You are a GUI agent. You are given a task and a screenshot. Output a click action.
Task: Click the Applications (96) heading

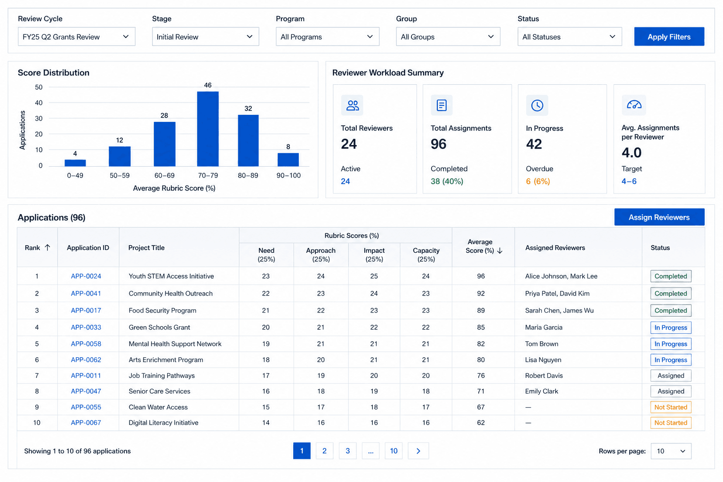click(x=51, y=217)
